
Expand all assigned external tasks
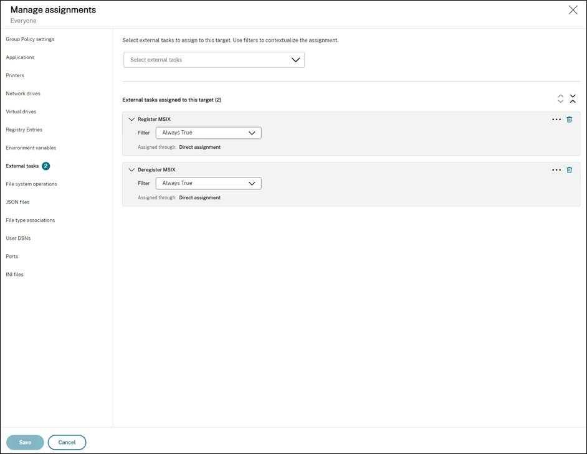click(560, 99)
